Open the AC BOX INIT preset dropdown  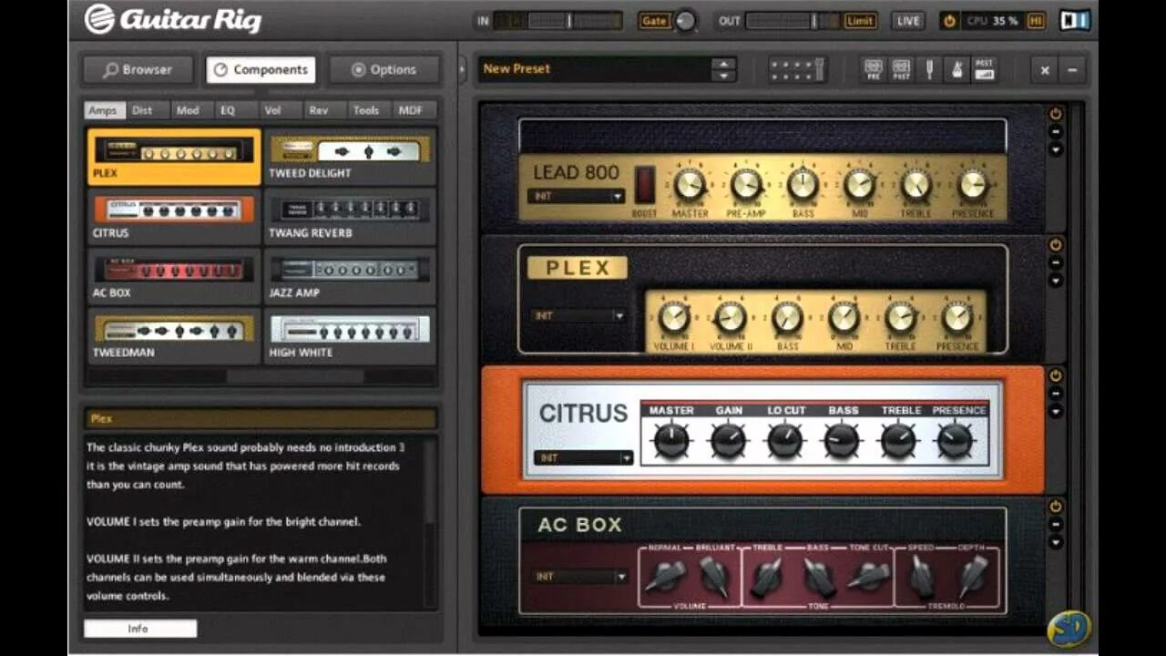[579, 577]
